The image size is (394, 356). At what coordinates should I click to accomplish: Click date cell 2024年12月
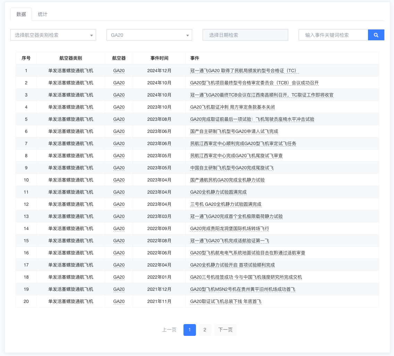coord(159,71)
